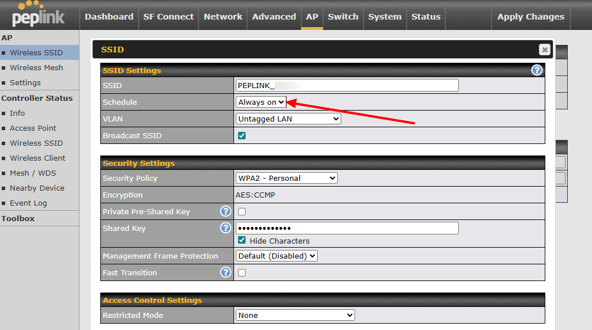The width and height of the screenshot is (592, 330).
Task: Open the Management Frame Protection dropdown
Action: (276, 256)
